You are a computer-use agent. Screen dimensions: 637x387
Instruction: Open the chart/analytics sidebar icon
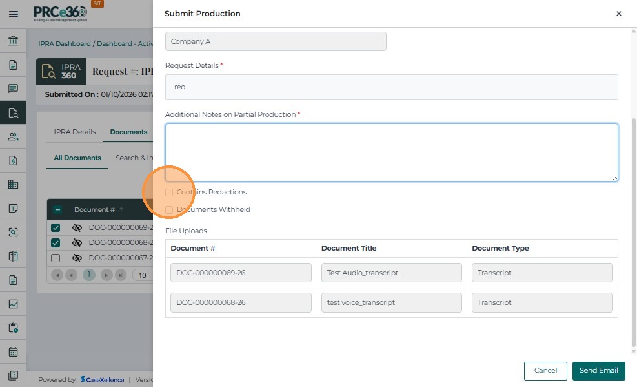pos(13,304)
